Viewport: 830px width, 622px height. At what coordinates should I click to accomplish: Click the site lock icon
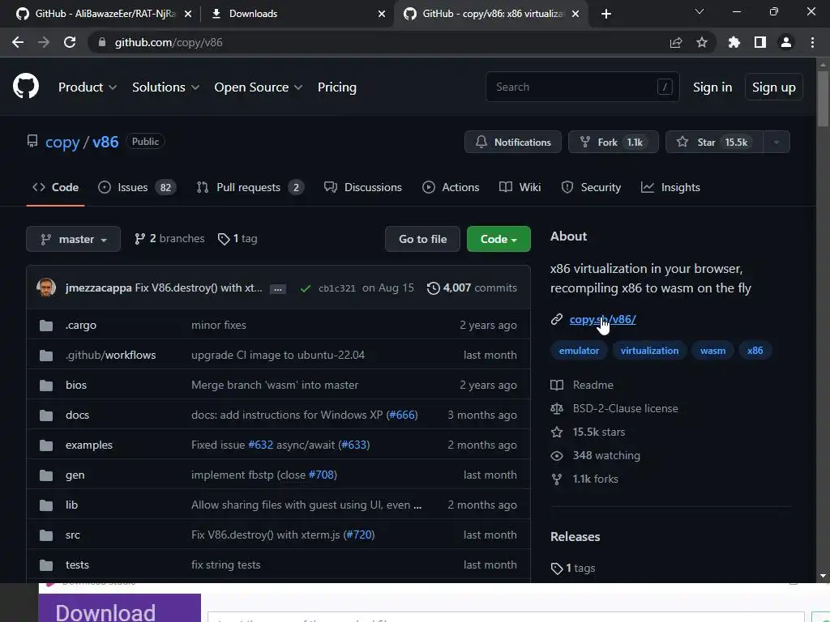click(x=102, y=42)
